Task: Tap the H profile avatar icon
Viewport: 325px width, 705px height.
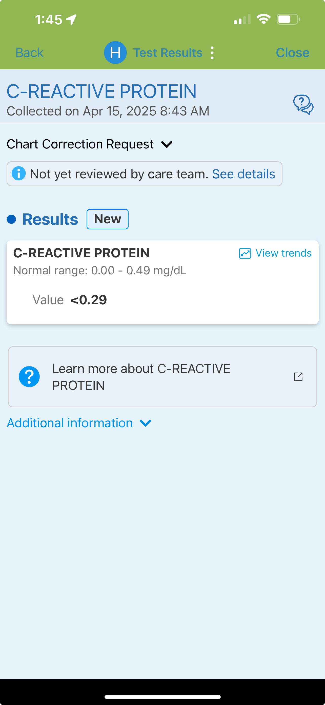Action: point(115,53)
